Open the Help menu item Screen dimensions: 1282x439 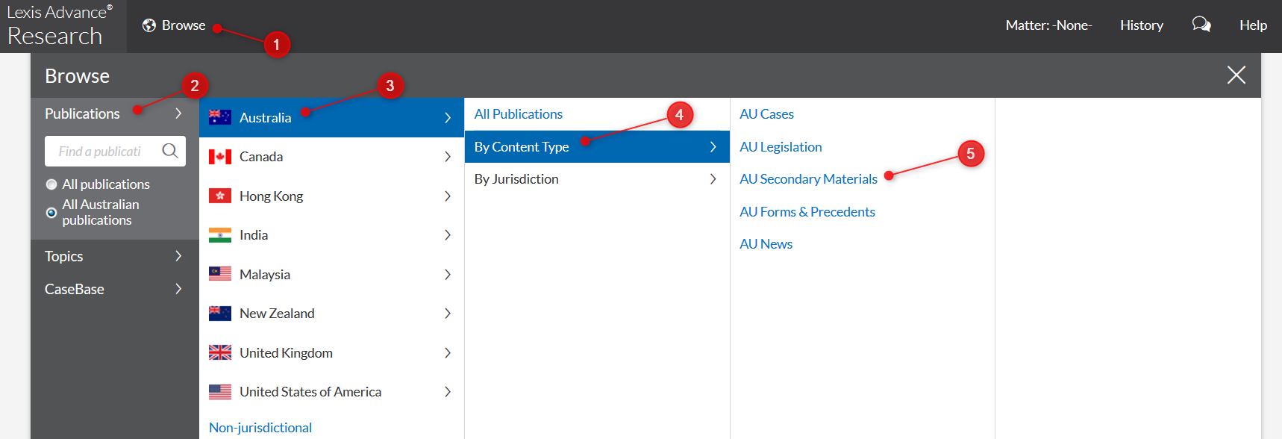[x=1254, y=25]
